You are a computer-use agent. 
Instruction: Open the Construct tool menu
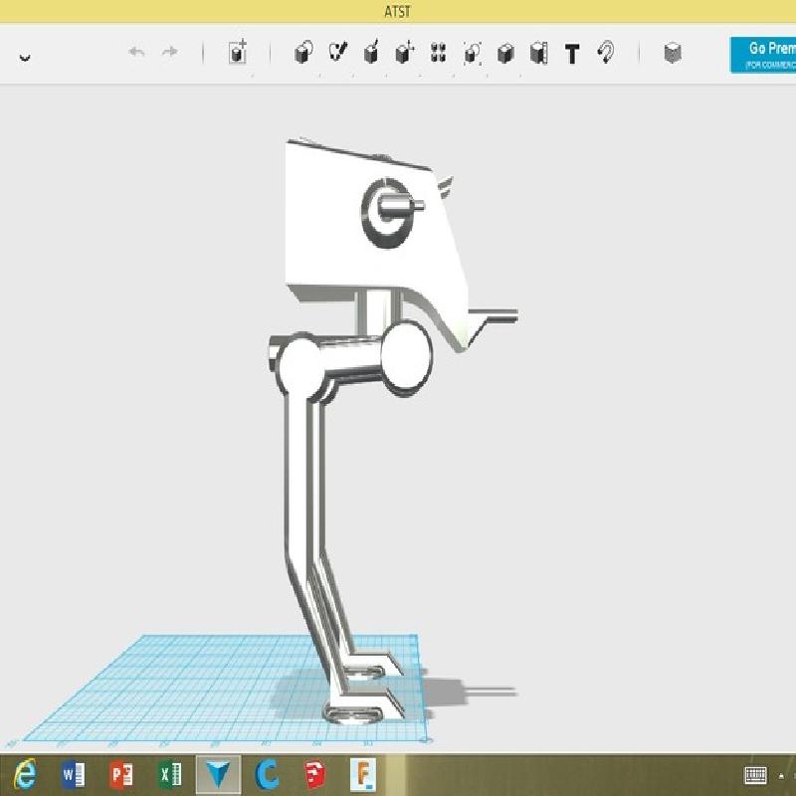pos(371,52)
